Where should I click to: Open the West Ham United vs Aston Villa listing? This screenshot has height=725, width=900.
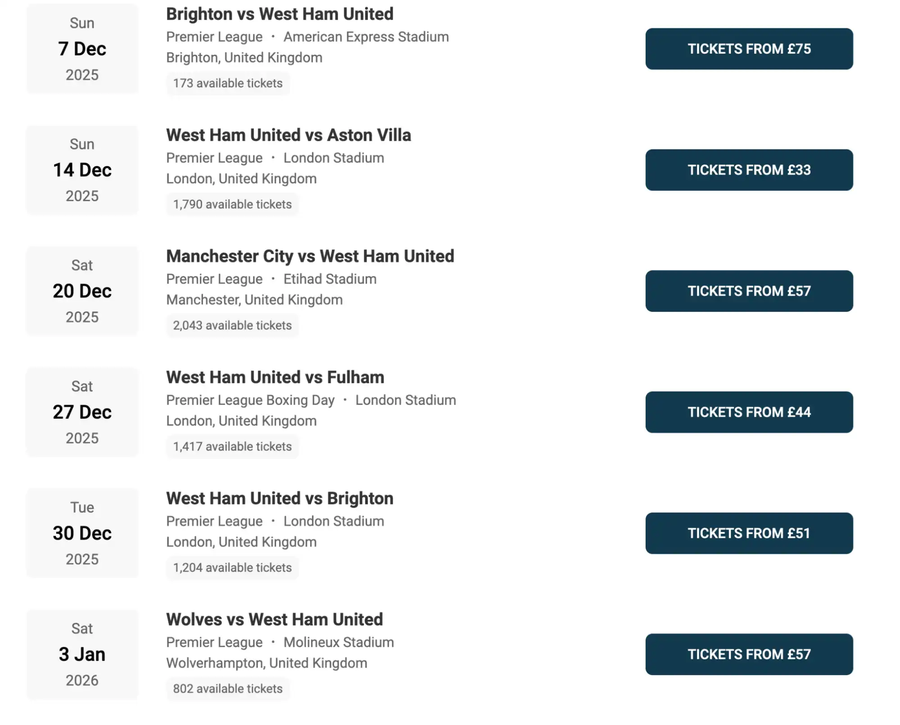(x=288, y=135)
